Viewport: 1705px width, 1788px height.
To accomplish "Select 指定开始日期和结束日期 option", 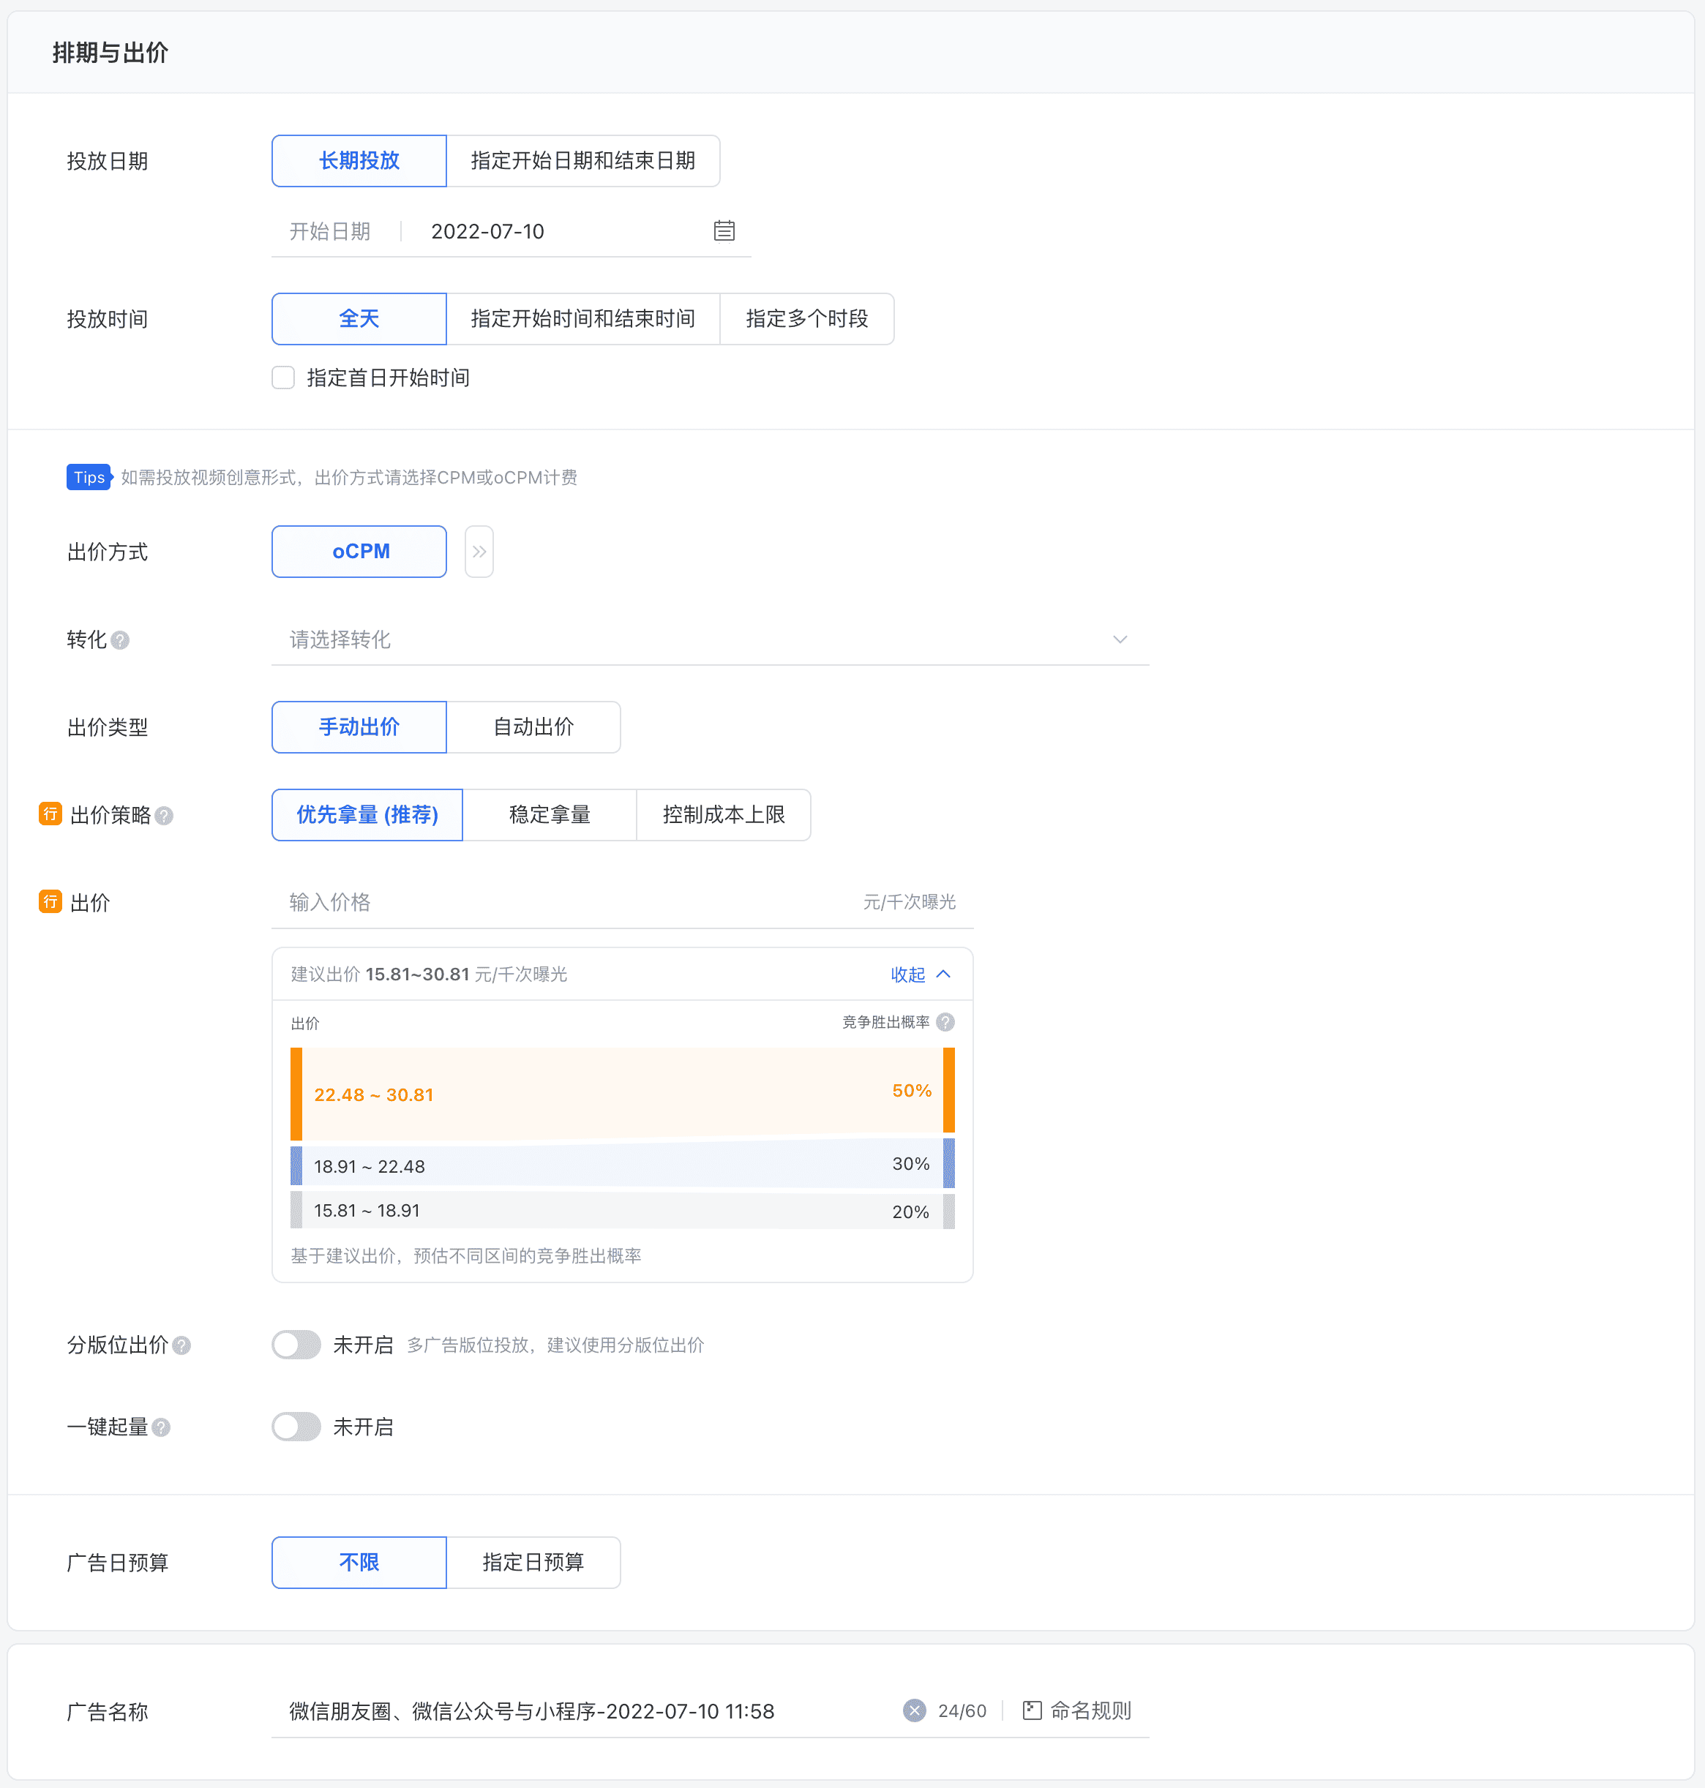I will point(582,161).
